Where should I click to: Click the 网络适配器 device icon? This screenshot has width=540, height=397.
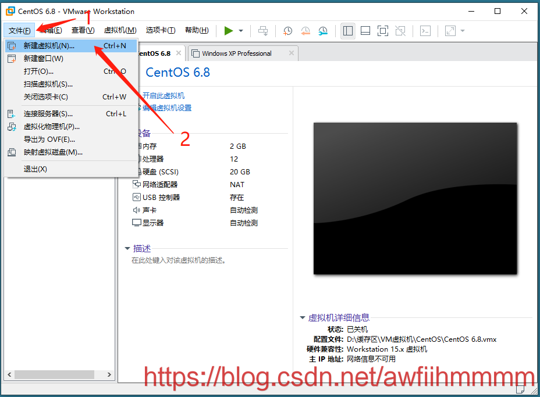(136, 184)
